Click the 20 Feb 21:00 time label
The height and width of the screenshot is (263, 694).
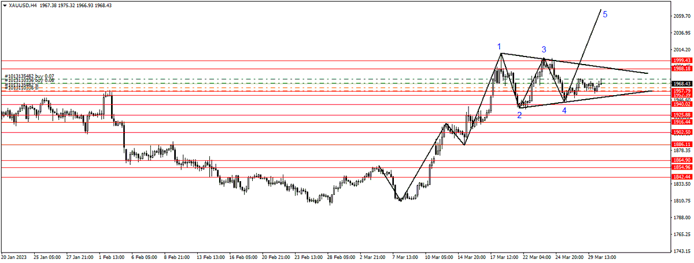(276, 257)
